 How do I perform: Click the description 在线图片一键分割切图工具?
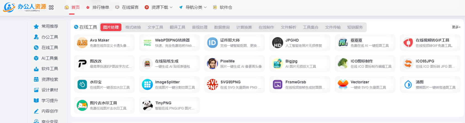point(175,88)
